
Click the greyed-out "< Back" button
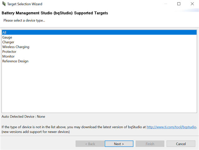point(90,144)
